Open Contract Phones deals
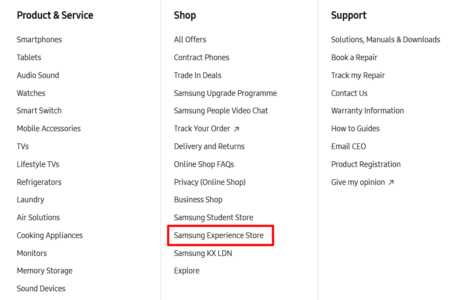The height and width of the screenshot is (300, 470). pos(201,57)
